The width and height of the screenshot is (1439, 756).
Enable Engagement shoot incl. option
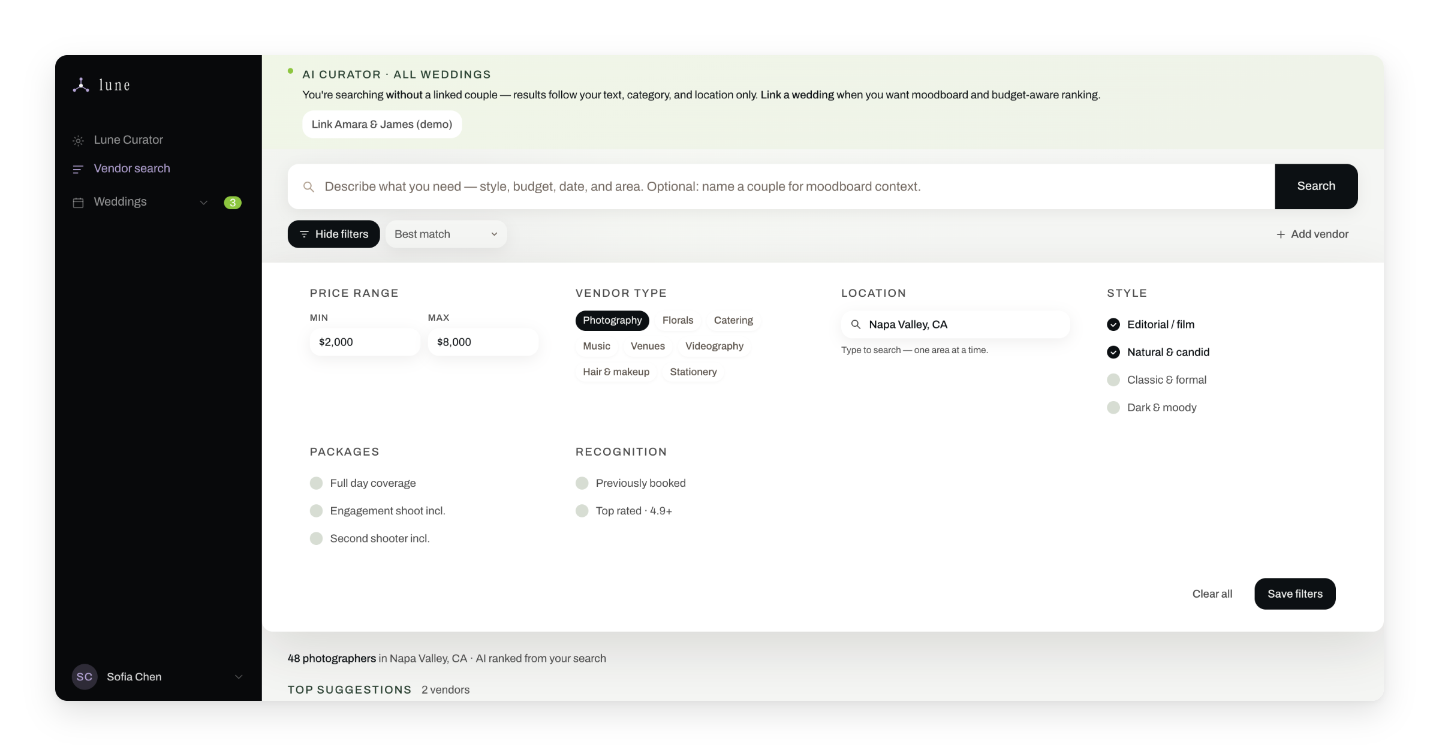(x=316, y=511)
